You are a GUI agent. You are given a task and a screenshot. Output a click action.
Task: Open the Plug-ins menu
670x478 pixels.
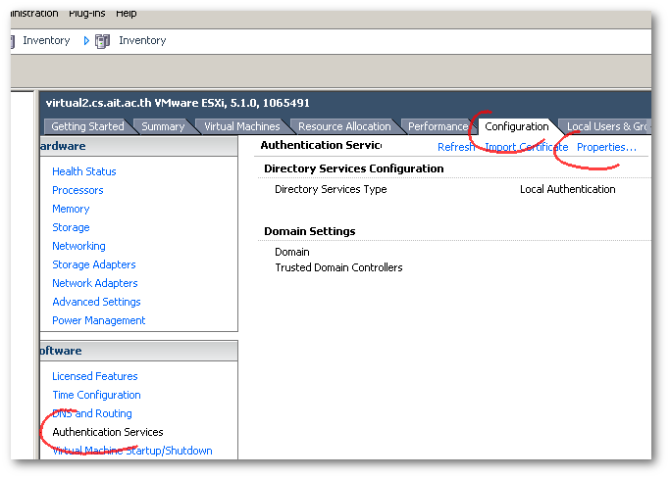(x=87, y=14)
